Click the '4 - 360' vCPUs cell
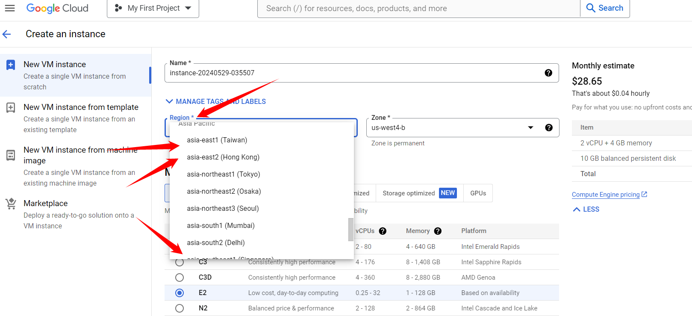The height and width of the screenshot is (316, 692). tap(365, 278)
